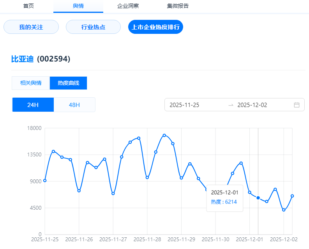Click the highest peak data point on chart
Viewport: 309px width, 249px height.
[164, 135]
